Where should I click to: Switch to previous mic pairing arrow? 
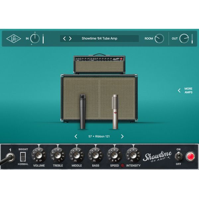coord(76,136)
